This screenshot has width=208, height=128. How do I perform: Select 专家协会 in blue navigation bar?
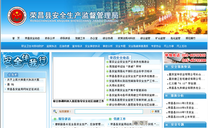coord(156,46)
